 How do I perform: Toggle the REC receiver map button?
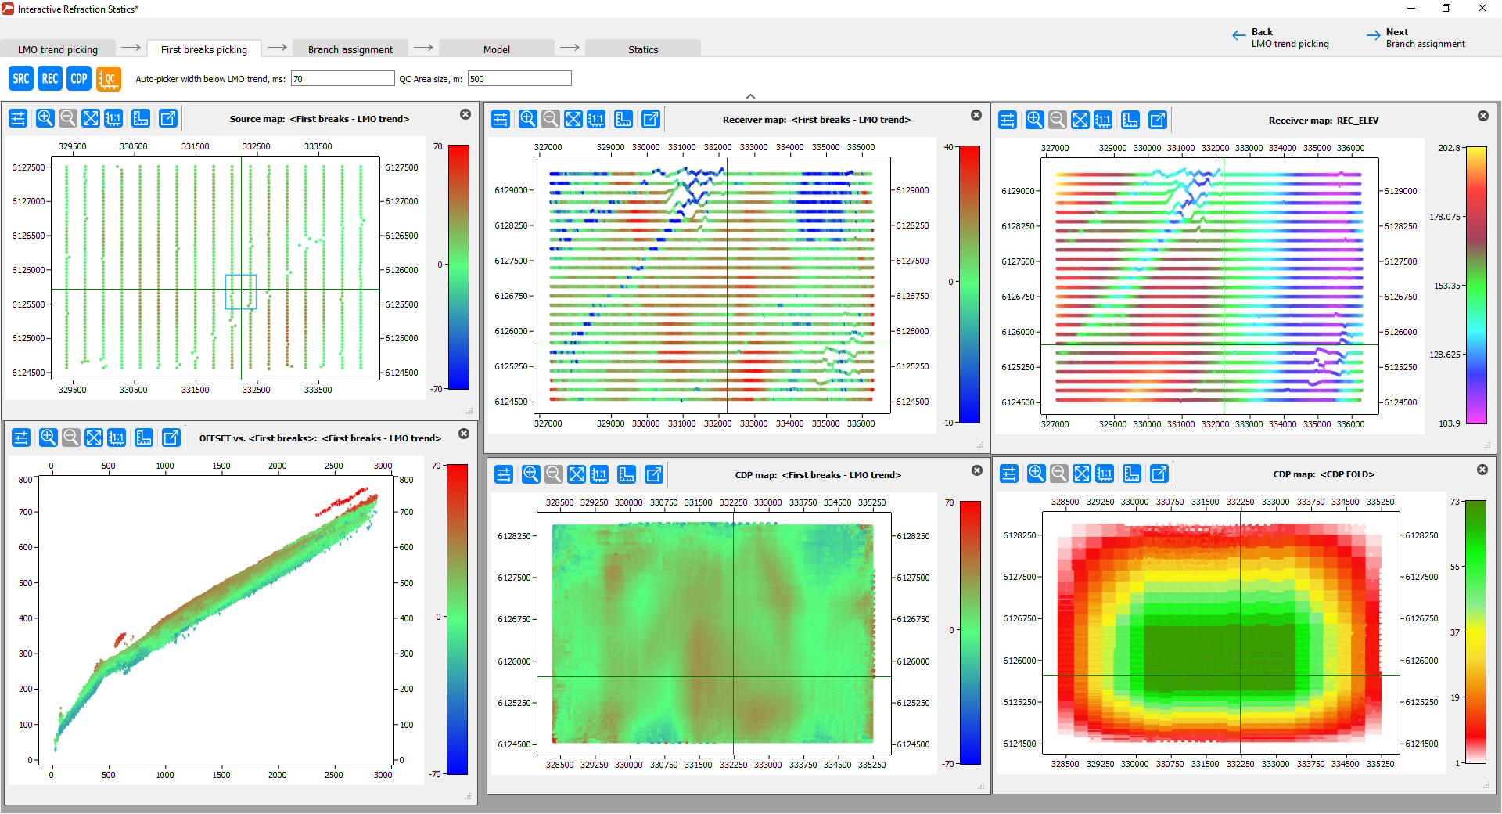pos(50,78)
